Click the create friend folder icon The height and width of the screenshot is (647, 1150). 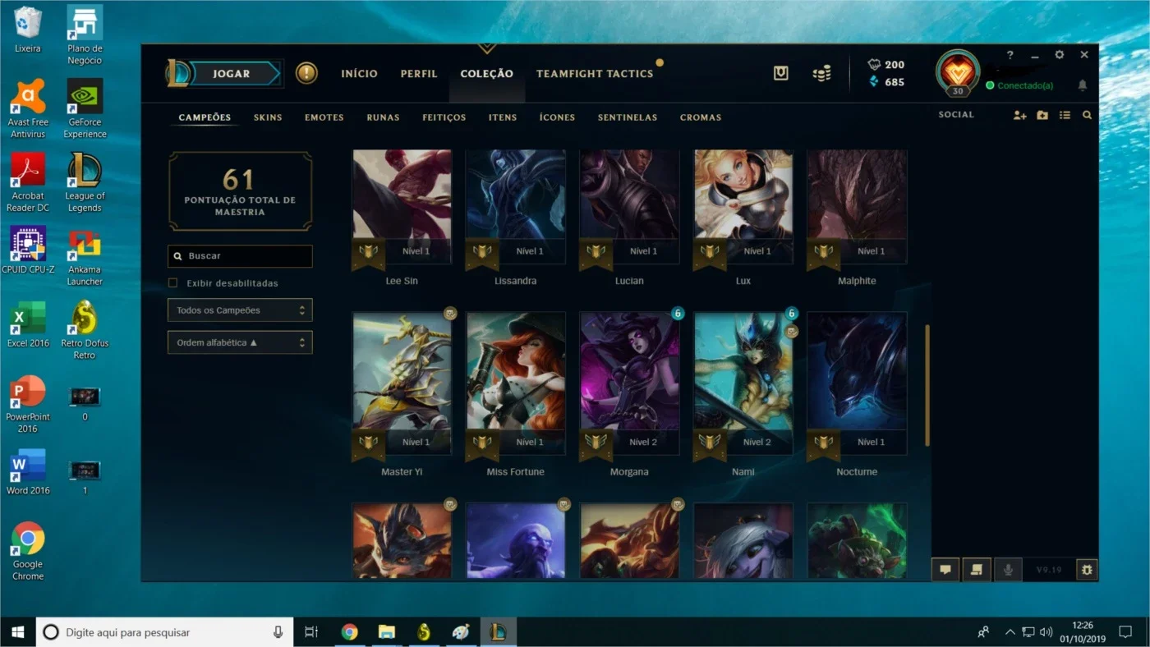click(x=1042, y=116)
